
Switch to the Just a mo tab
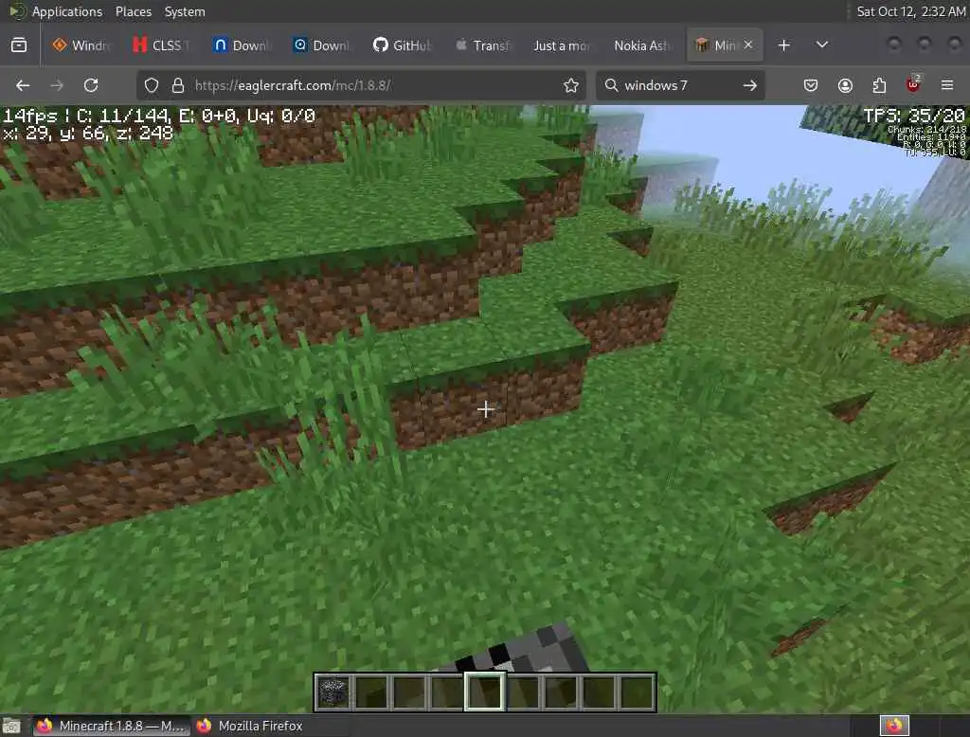pos(563,45)
